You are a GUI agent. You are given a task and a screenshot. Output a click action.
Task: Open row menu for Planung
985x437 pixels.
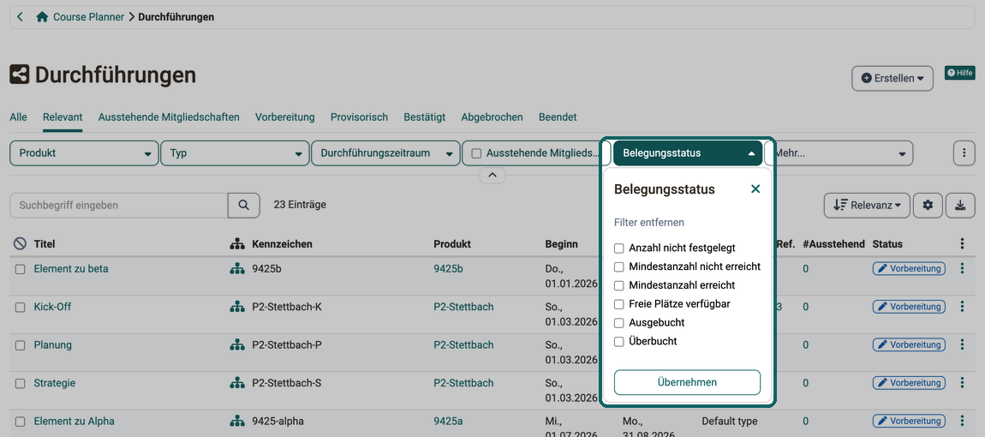(962, 344)
